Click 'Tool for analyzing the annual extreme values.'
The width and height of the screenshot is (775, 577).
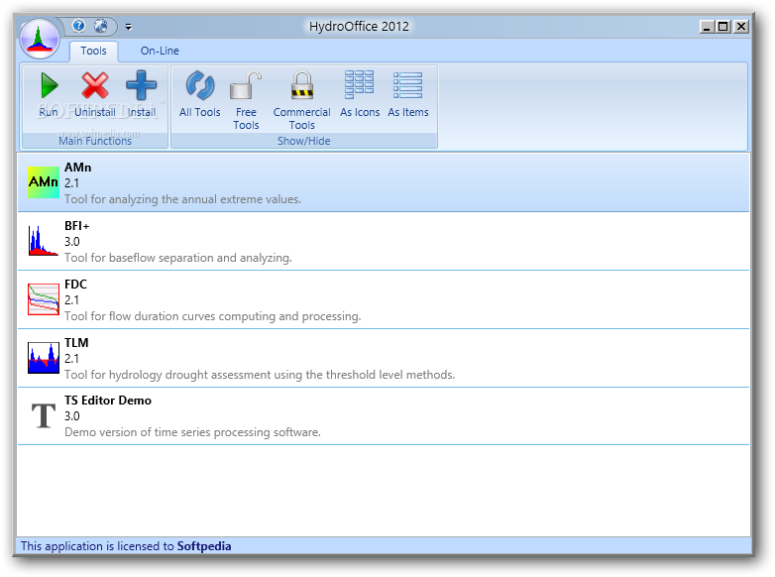click(183, 199)
